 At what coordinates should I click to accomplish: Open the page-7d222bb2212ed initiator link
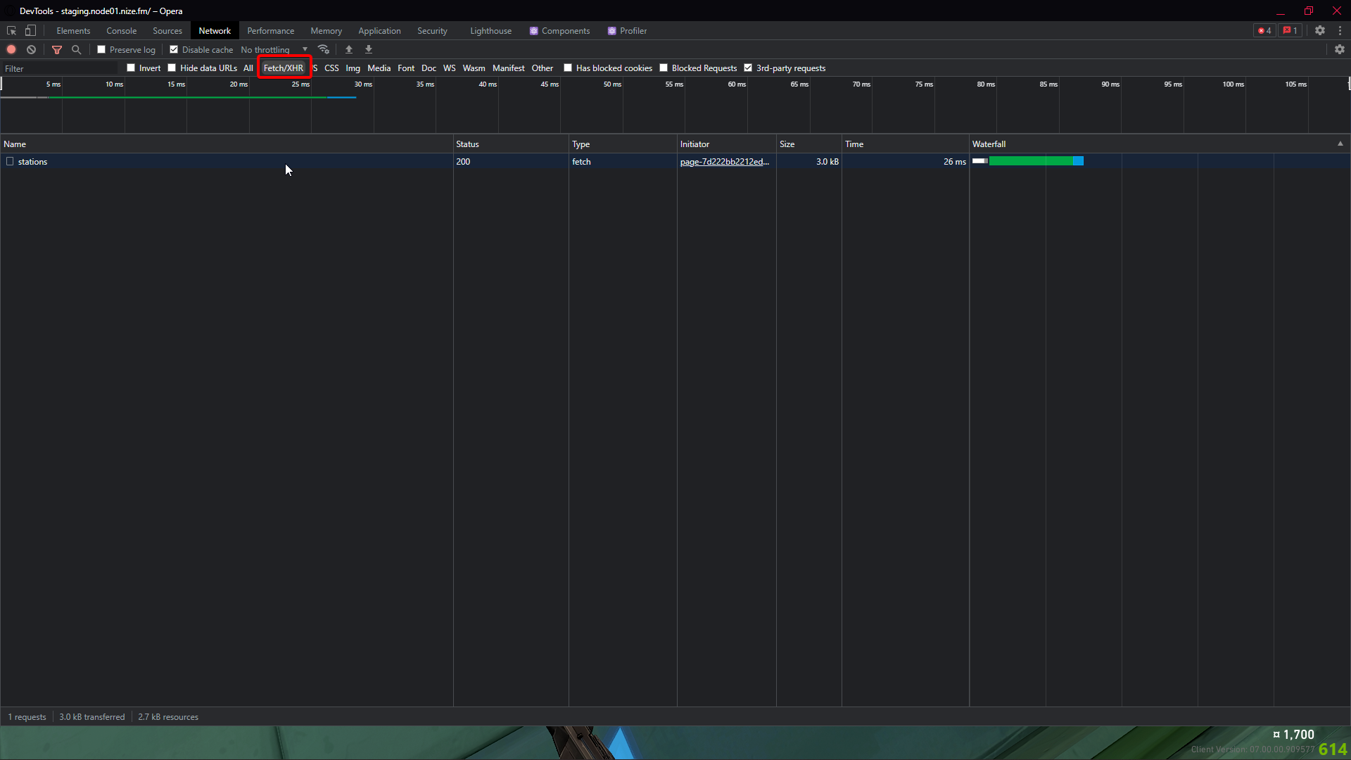click(x=724, y=161)
